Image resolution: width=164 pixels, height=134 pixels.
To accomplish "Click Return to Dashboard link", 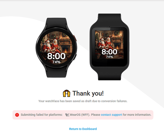I will pos(83,129).
